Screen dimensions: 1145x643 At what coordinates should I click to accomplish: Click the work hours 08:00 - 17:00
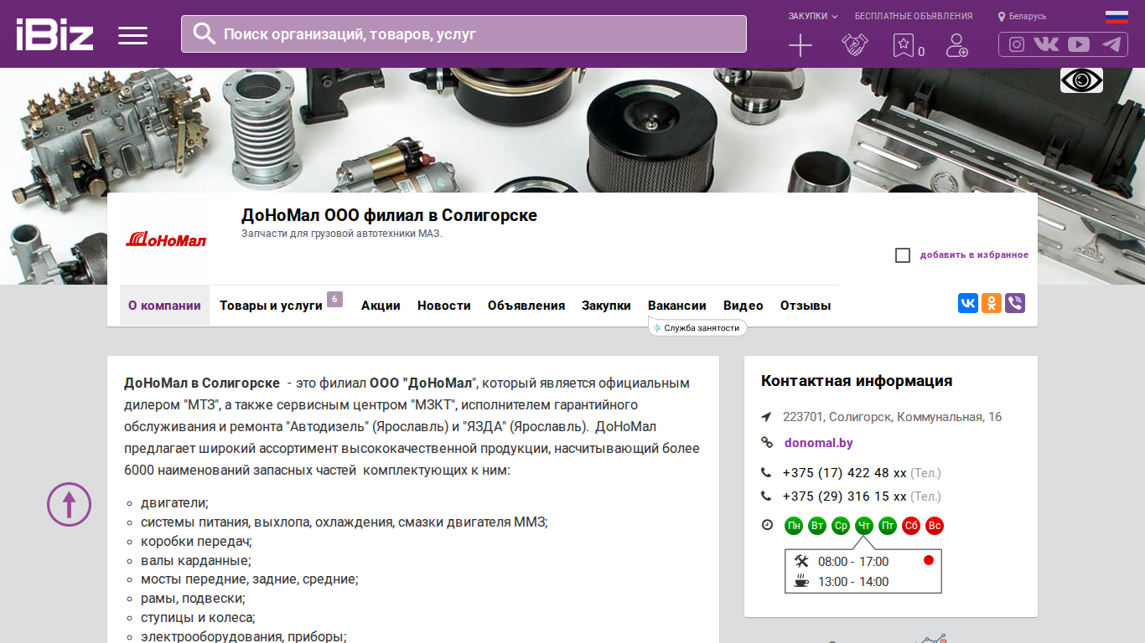853,562
